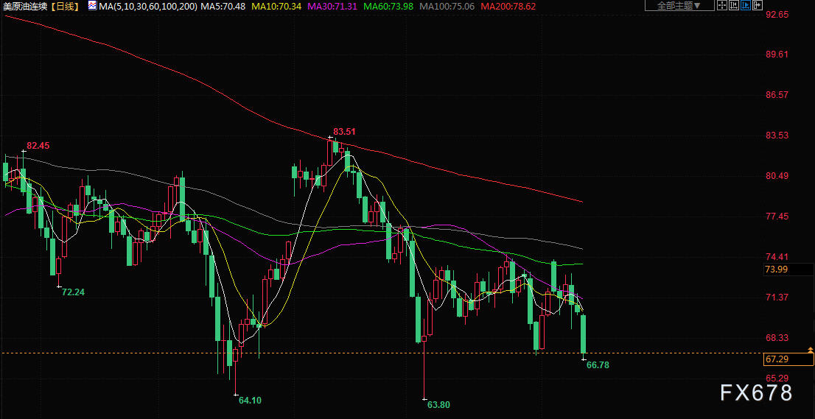Click the last green candlestick near 66.78
This screenshot has width=815, height=419.
pos(584,334)
